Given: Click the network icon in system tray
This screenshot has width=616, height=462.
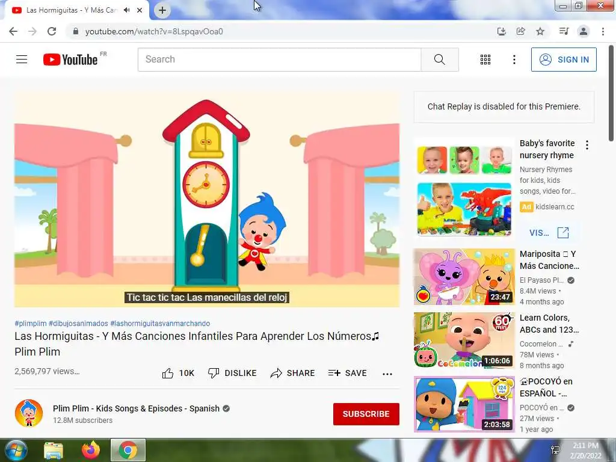Looking at the screenshot, I should [555, 450].
